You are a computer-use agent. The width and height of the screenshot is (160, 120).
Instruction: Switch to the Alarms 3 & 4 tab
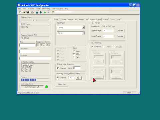tap(84, 19)
